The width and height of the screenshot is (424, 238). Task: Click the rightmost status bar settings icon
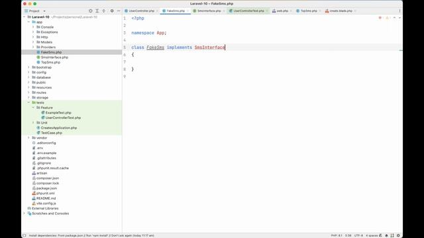[x=398, y=235]
